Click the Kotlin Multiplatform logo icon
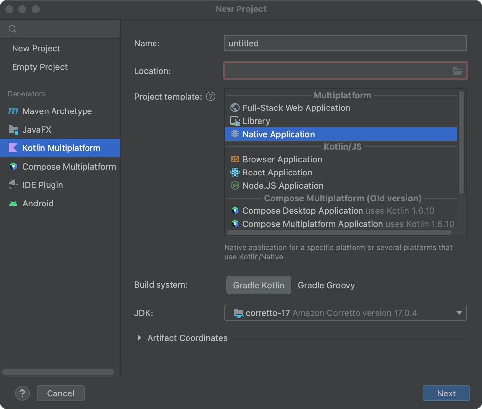 click(x=13, y=148)
